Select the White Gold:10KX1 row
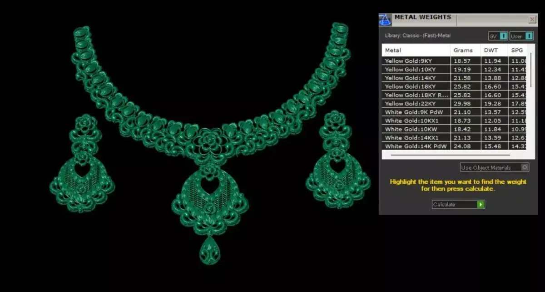Image resolution: width=545 pixels, height=292 pixels. tap(454, 121)
